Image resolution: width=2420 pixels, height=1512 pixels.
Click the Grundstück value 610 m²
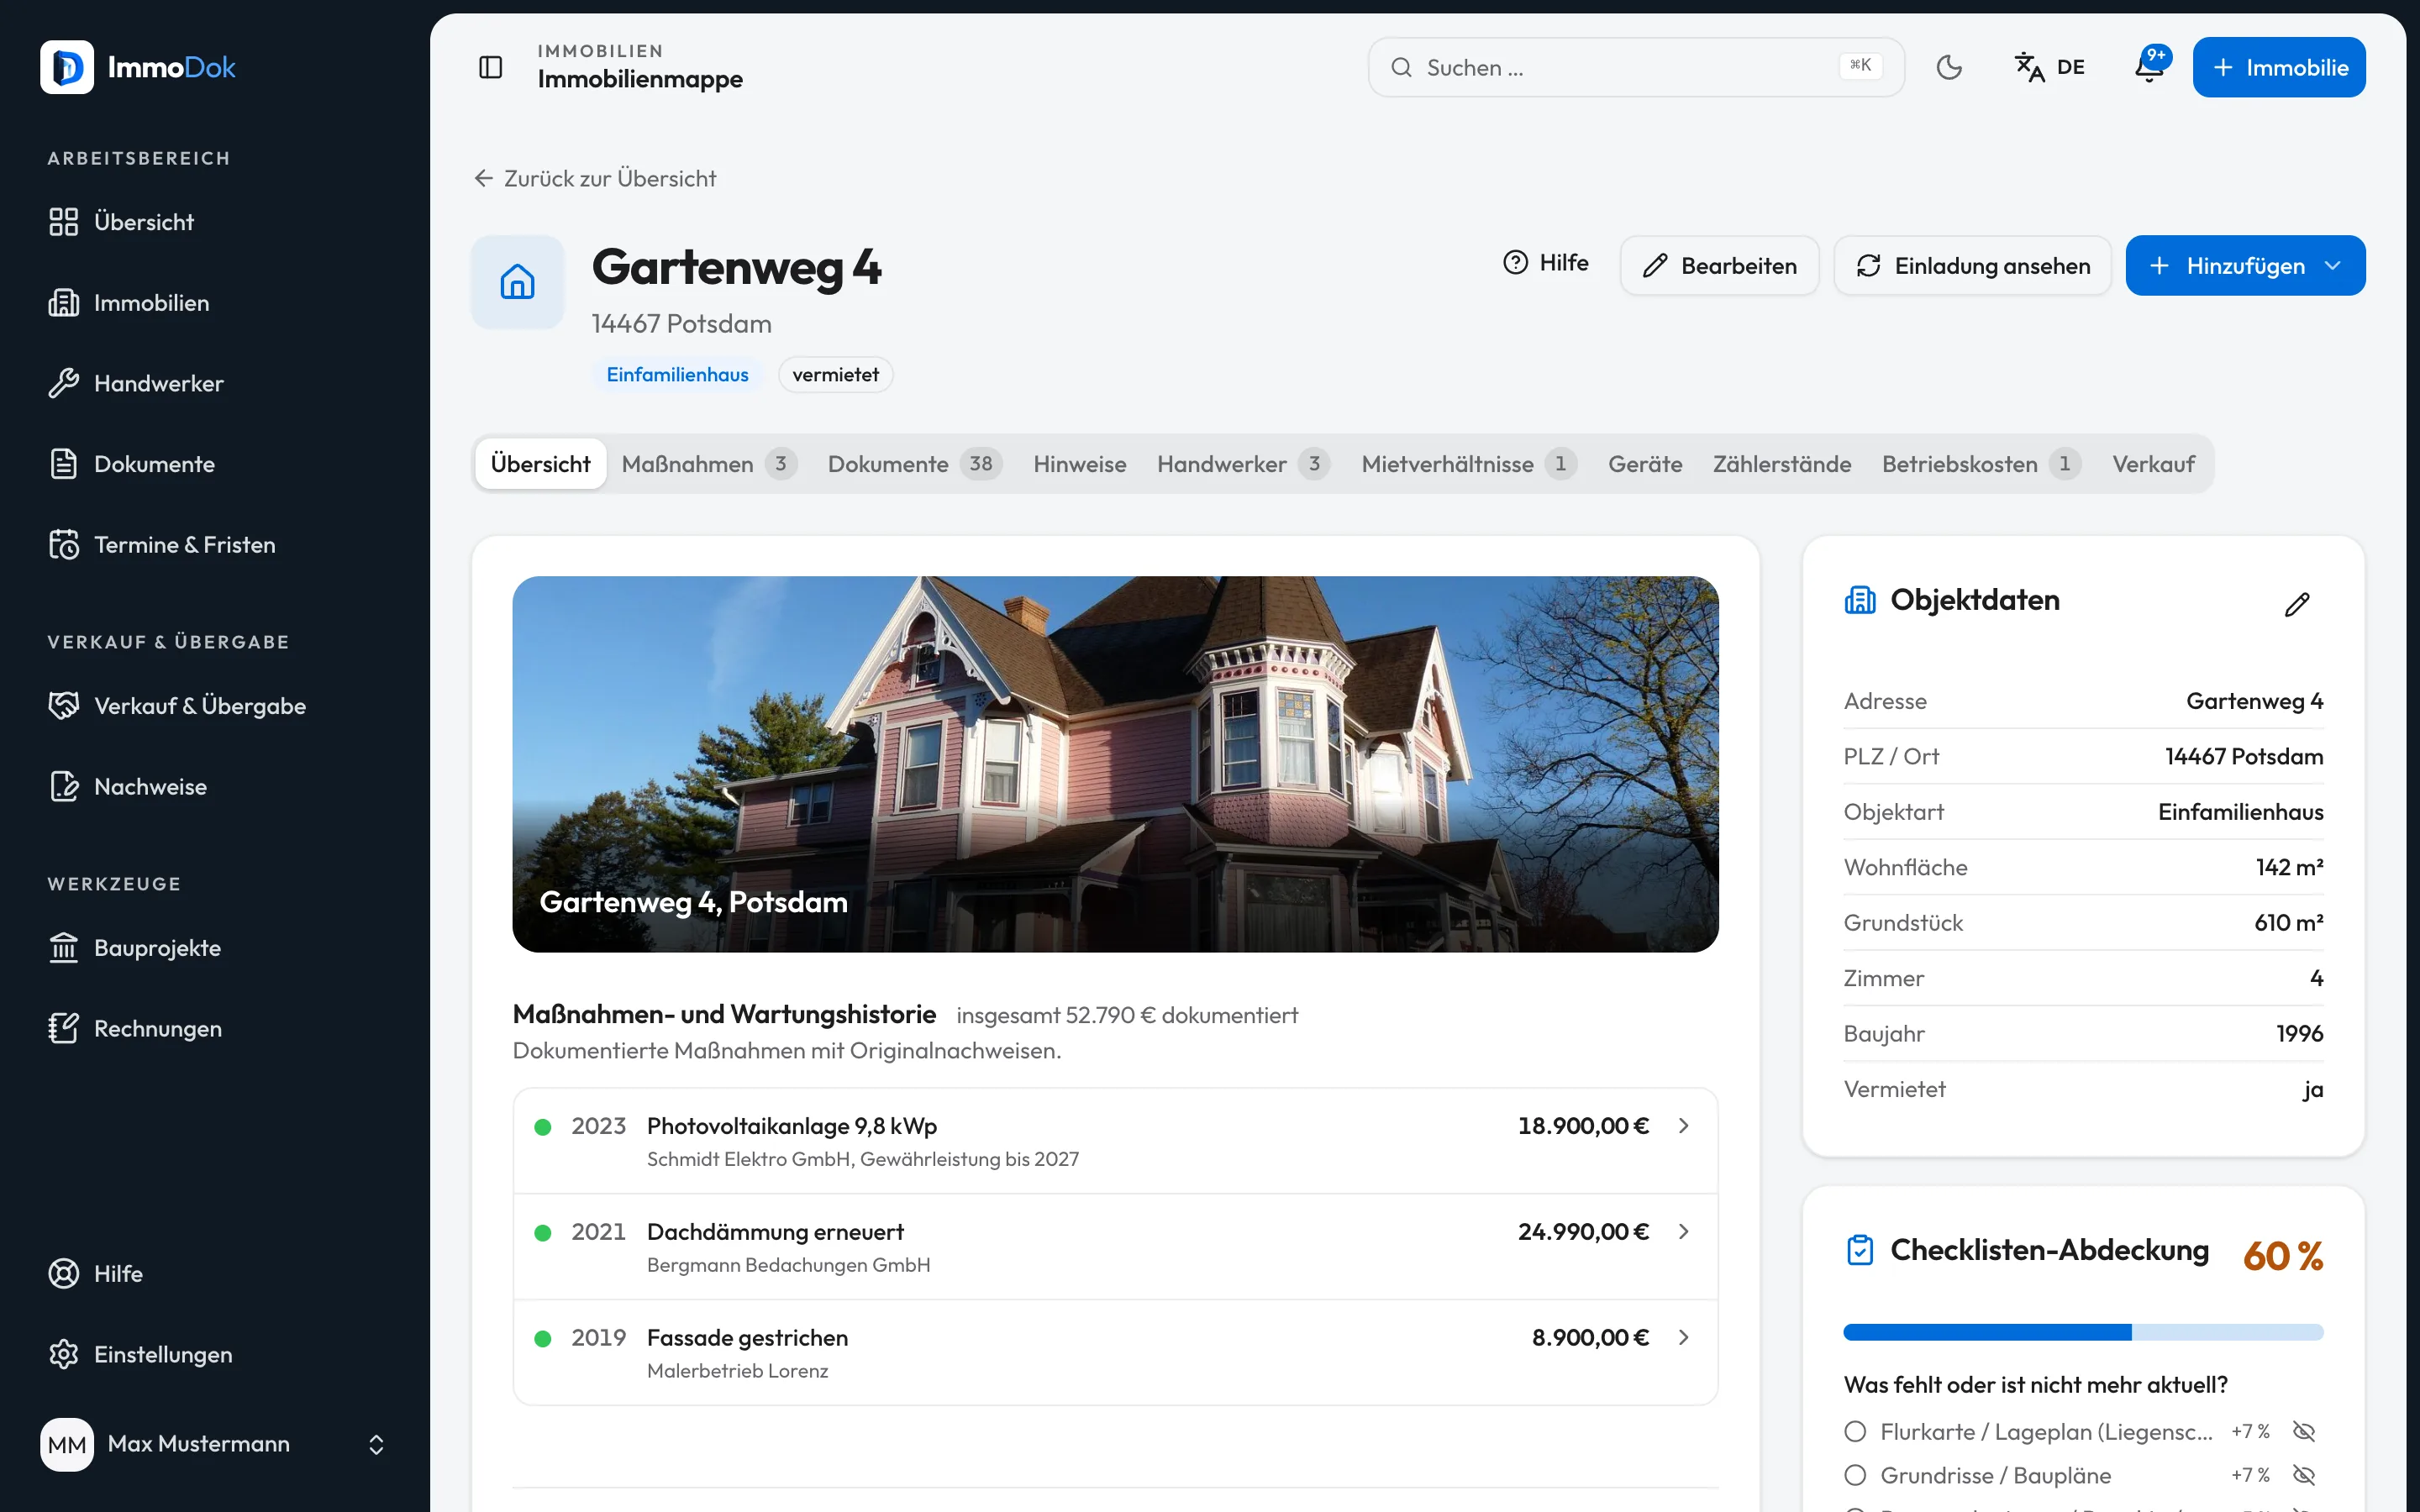(2288, 923)
